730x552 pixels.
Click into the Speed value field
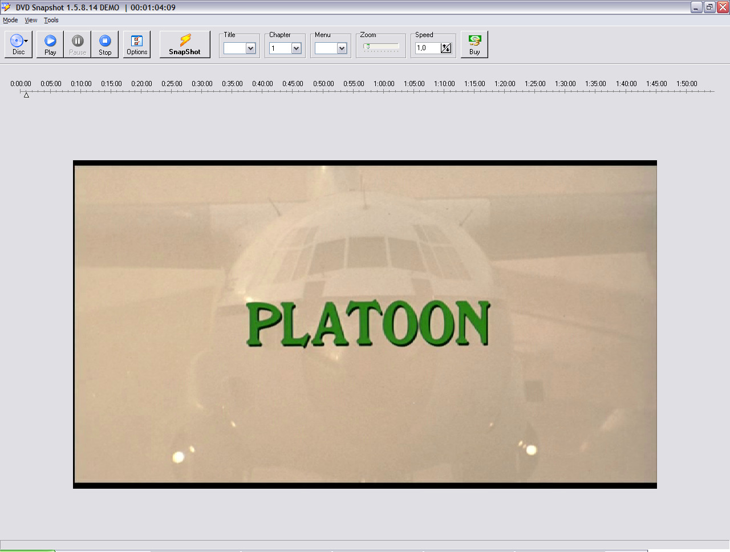point(428,48)
